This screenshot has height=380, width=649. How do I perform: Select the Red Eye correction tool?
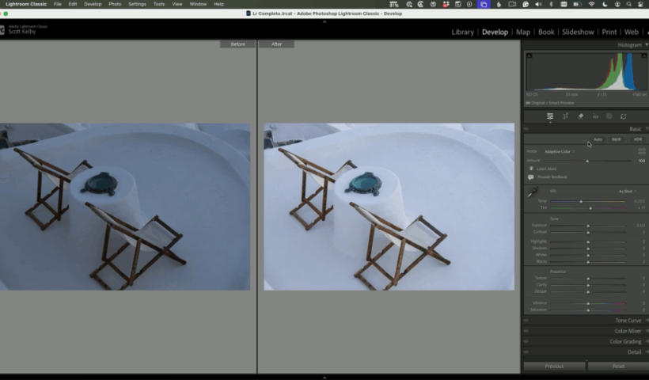[x=595, y=116]
